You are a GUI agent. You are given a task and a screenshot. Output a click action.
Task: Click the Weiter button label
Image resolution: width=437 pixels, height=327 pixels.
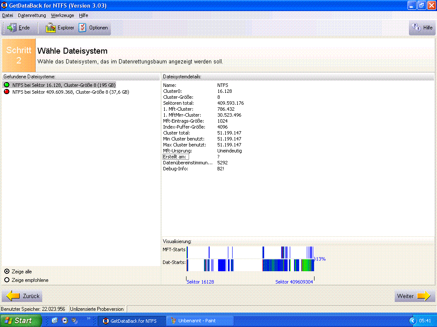click(x=405, y=296)
